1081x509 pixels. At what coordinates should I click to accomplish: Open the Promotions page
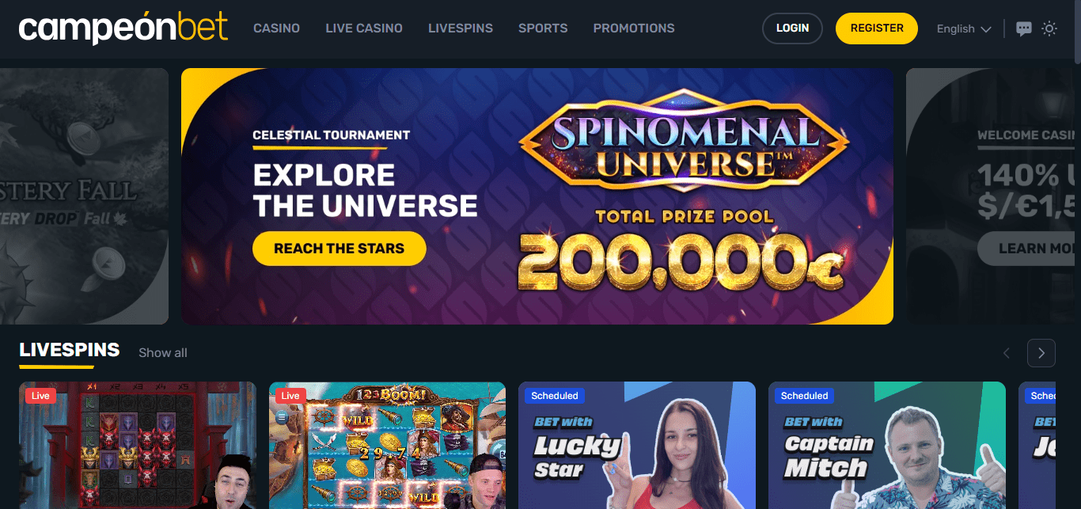tap(634, 28)
